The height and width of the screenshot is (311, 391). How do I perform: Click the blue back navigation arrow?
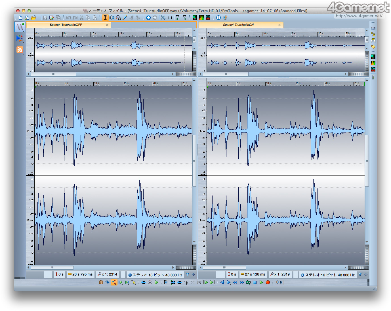pyautogui.click(x=148, y=18)
